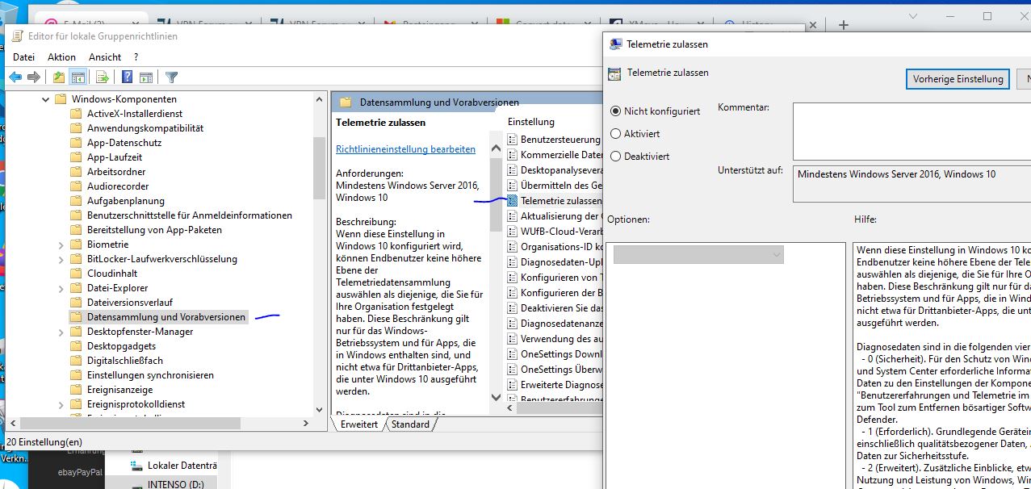The width and height of the screenshot is (1031, 489).
Task: Click the blue Help question mark icon
Action: coord(127,77)
